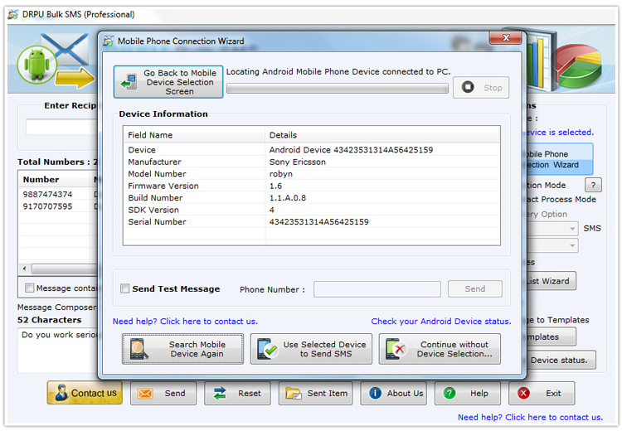Toggle the Message contains checkbox in main window
The width and height of the screenshot is (622, 431).
coord(29,288)
